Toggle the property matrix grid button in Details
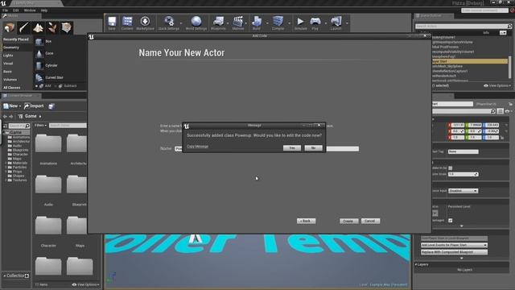 pyautogui.click(x=501, y=111)
